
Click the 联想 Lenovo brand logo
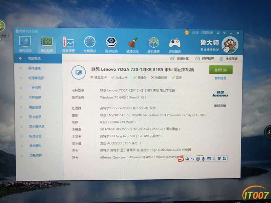tap(220, 94)
